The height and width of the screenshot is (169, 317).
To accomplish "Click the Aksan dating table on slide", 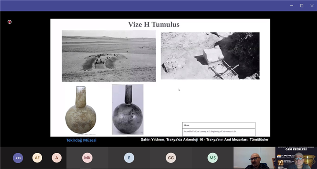I will (x=219, y=129).
